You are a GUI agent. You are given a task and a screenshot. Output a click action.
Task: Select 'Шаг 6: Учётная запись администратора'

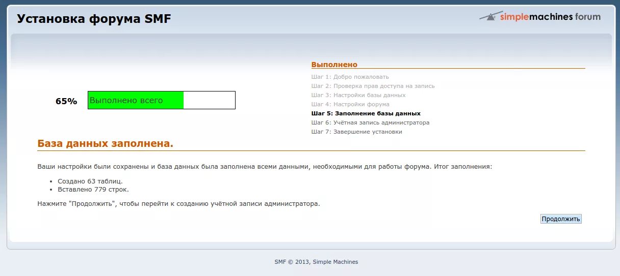click(371, 122)
